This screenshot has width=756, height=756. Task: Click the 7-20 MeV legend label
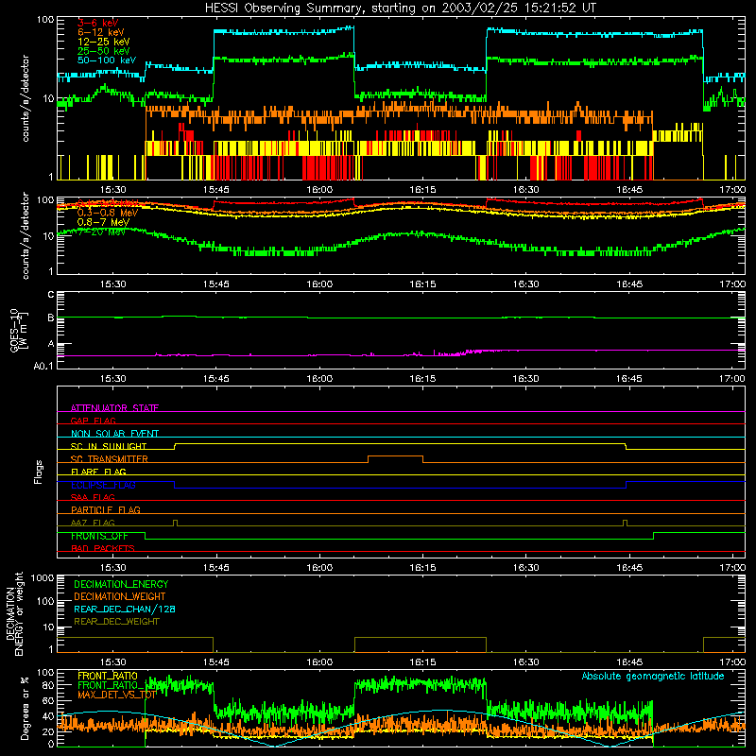(x=101, y=232)
